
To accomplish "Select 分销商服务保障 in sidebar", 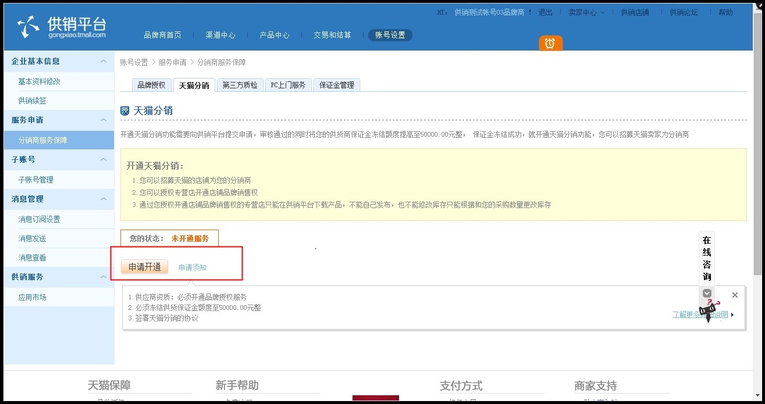I will (59, 140).
